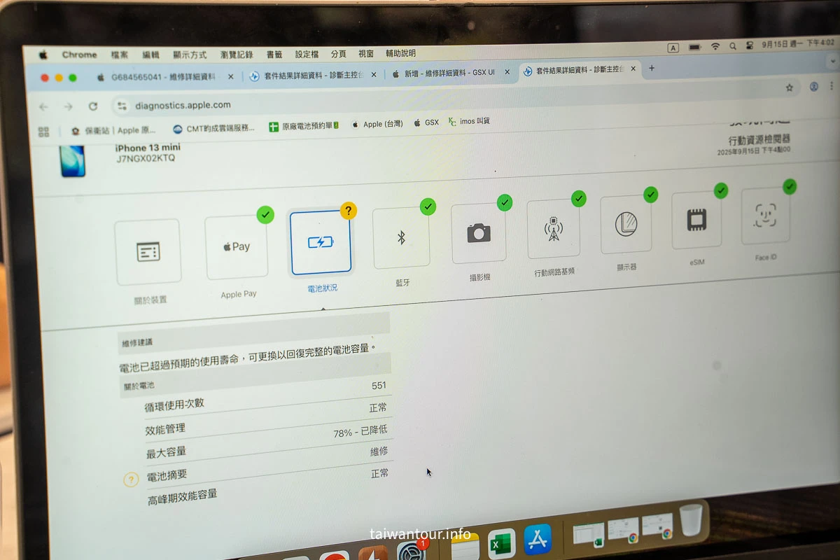Viewport: 840px width, 560px height.
Task: Launch Excel from the Dock
Action: [501, 544]
